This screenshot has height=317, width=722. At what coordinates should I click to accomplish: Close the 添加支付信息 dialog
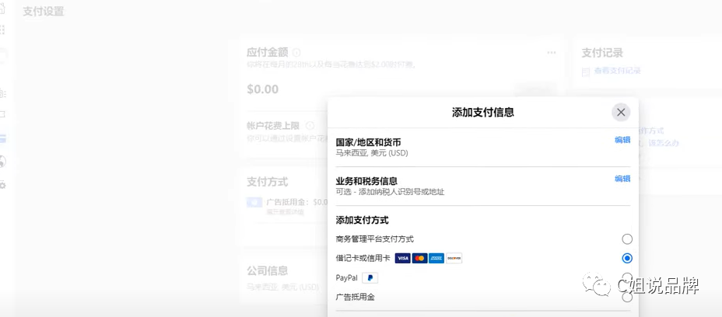click(x=621, y=112)
